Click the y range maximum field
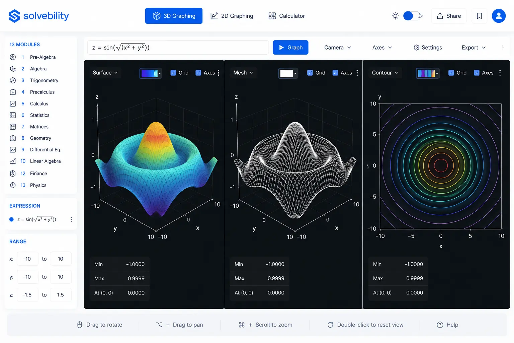 click(61, 277)
